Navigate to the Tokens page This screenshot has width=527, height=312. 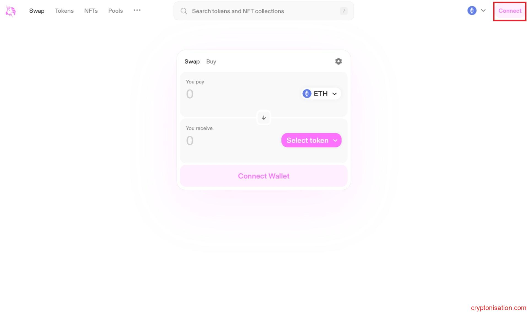pos(64,11)
